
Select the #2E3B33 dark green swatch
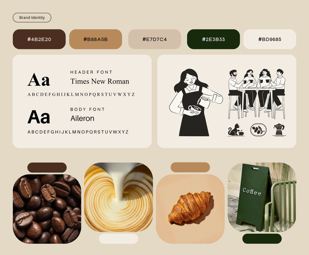tap(213, 39)
